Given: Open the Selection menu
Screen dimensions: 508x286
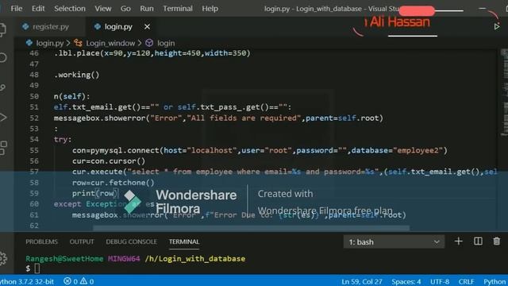Looking at the screenshot, I should click(x=70, y=9).
